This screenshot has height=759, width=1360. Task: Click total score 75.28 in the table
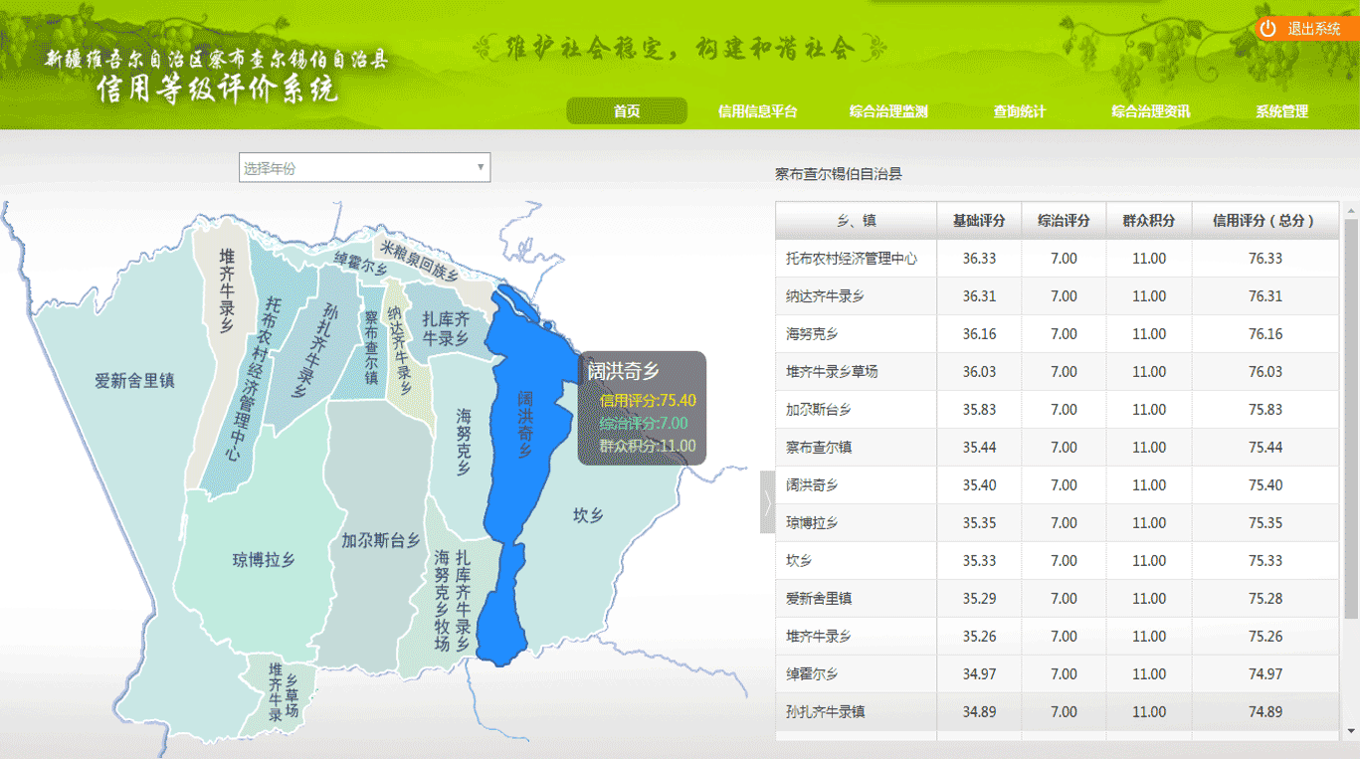click(1265, 599)
